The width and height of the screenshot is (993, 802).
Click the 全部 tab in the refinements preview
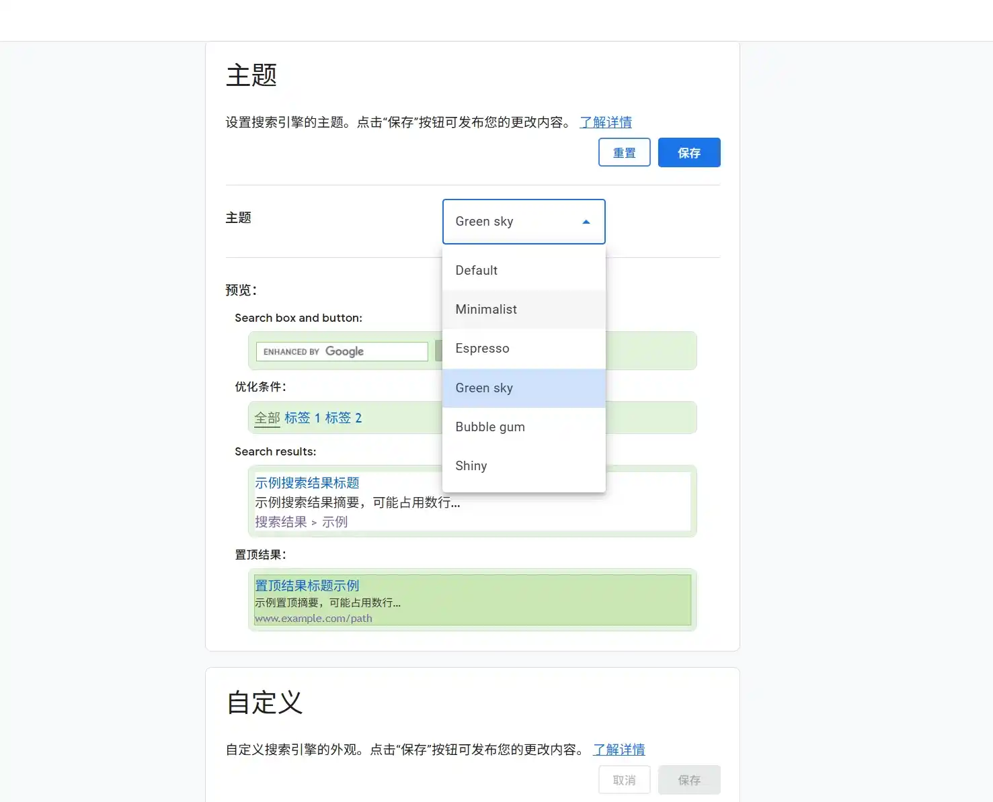click(266, 417)
